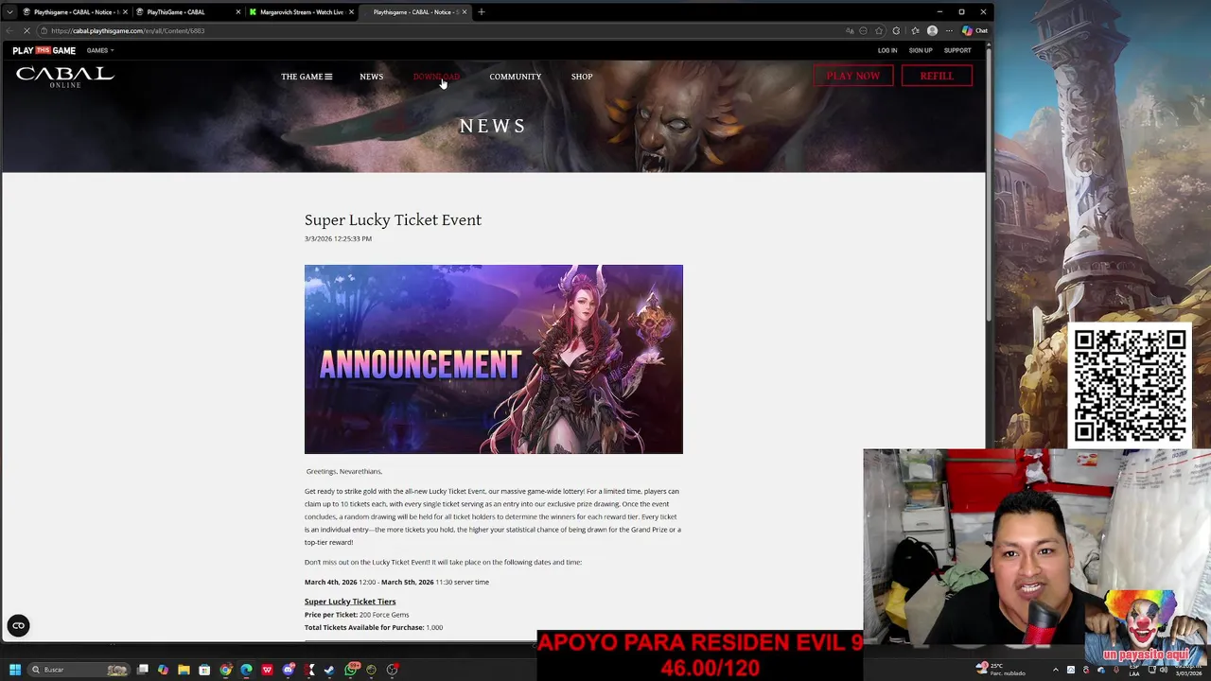
Task: Click the microphone tray icon
Action: (x=1116, y=670)
